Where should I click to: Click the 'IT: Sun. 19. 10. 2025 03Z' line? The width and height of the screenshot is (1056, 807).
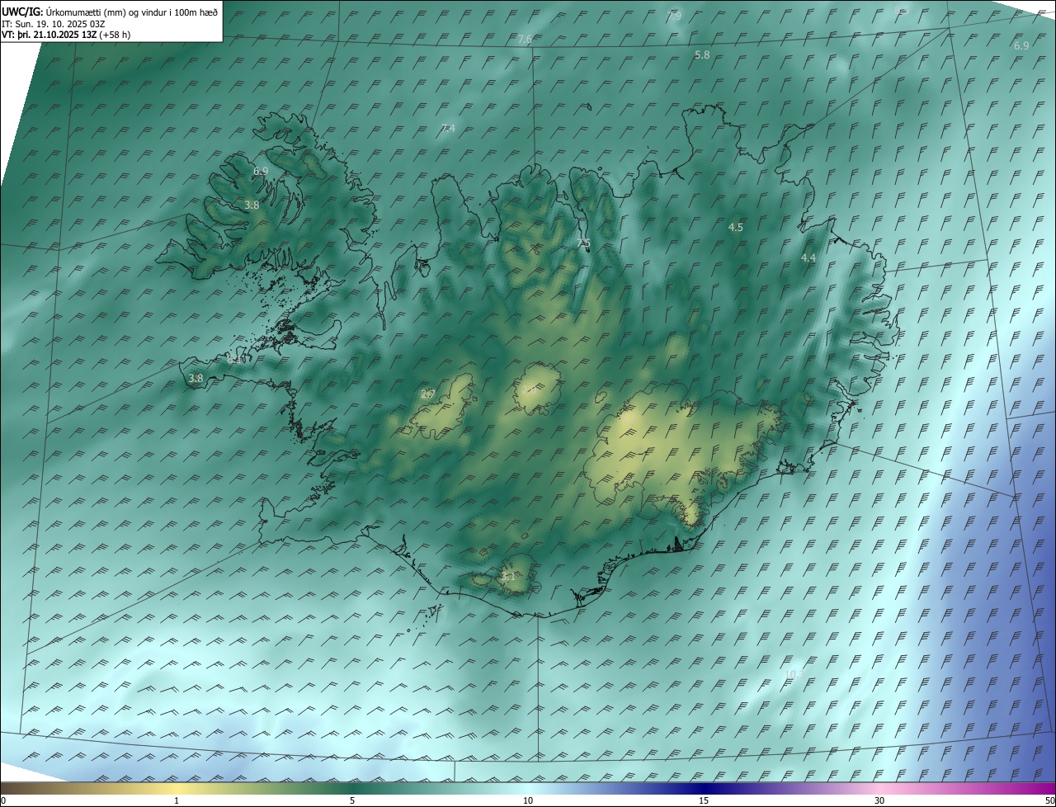point(54,24)
